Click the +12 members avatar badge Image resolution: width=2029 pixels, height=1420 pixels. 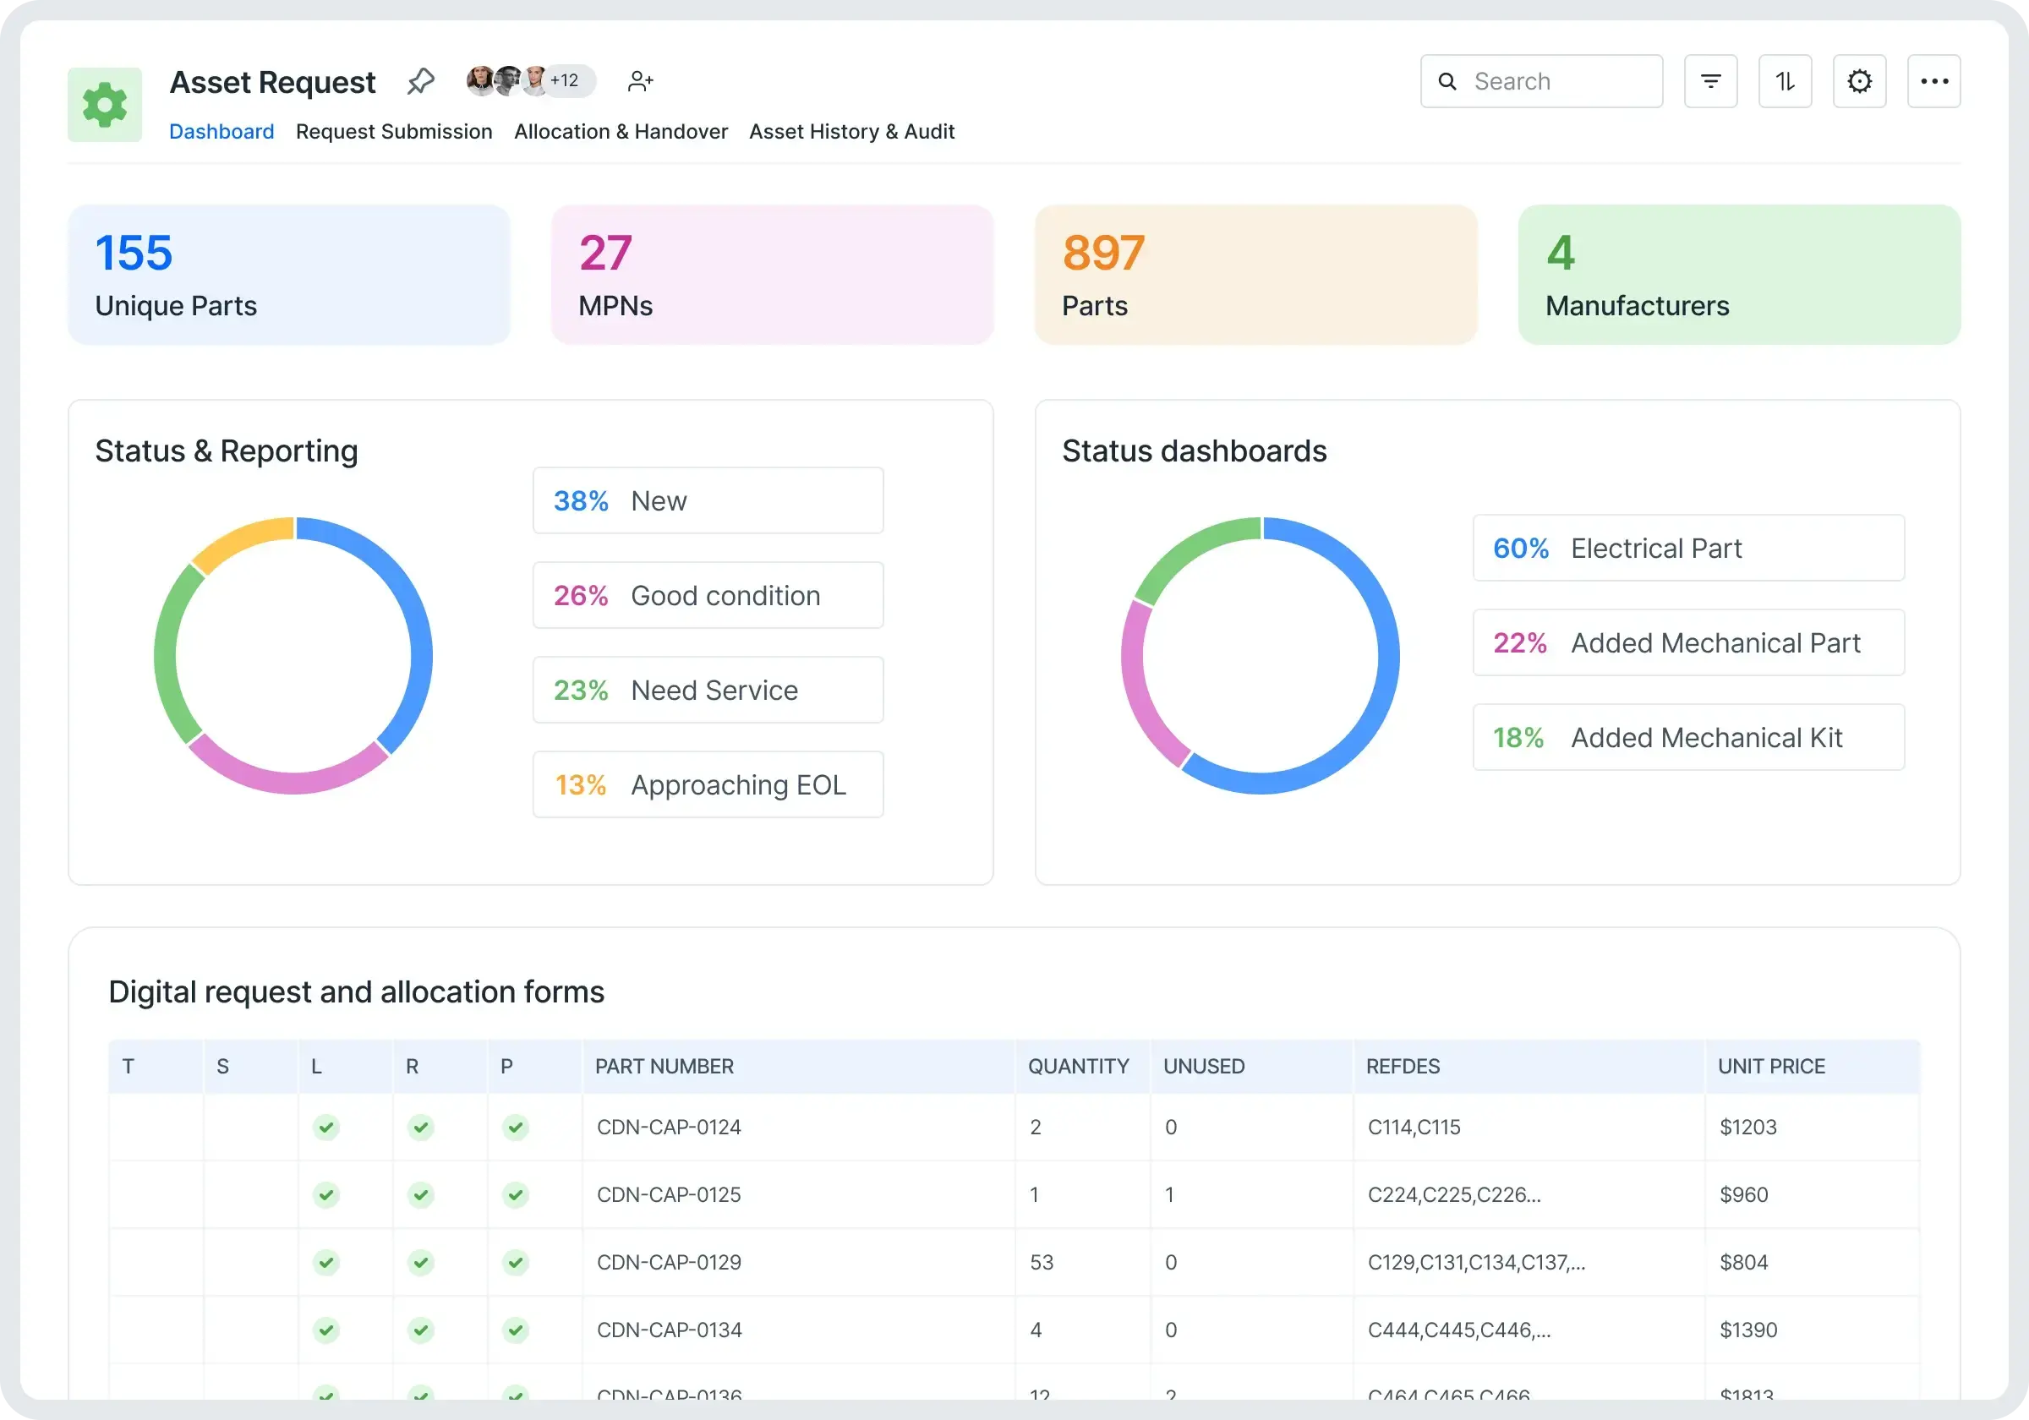point(565,80)
